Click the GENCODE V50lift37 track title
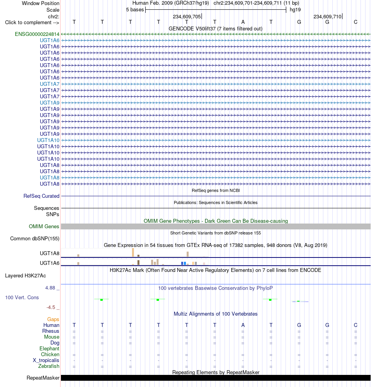 tap(216, 28)
